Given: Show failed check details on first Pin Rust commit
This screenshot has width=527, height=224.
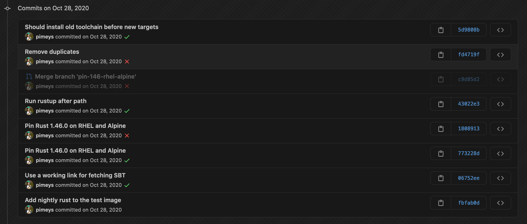Looking at the screenshot, I should 127,136.
